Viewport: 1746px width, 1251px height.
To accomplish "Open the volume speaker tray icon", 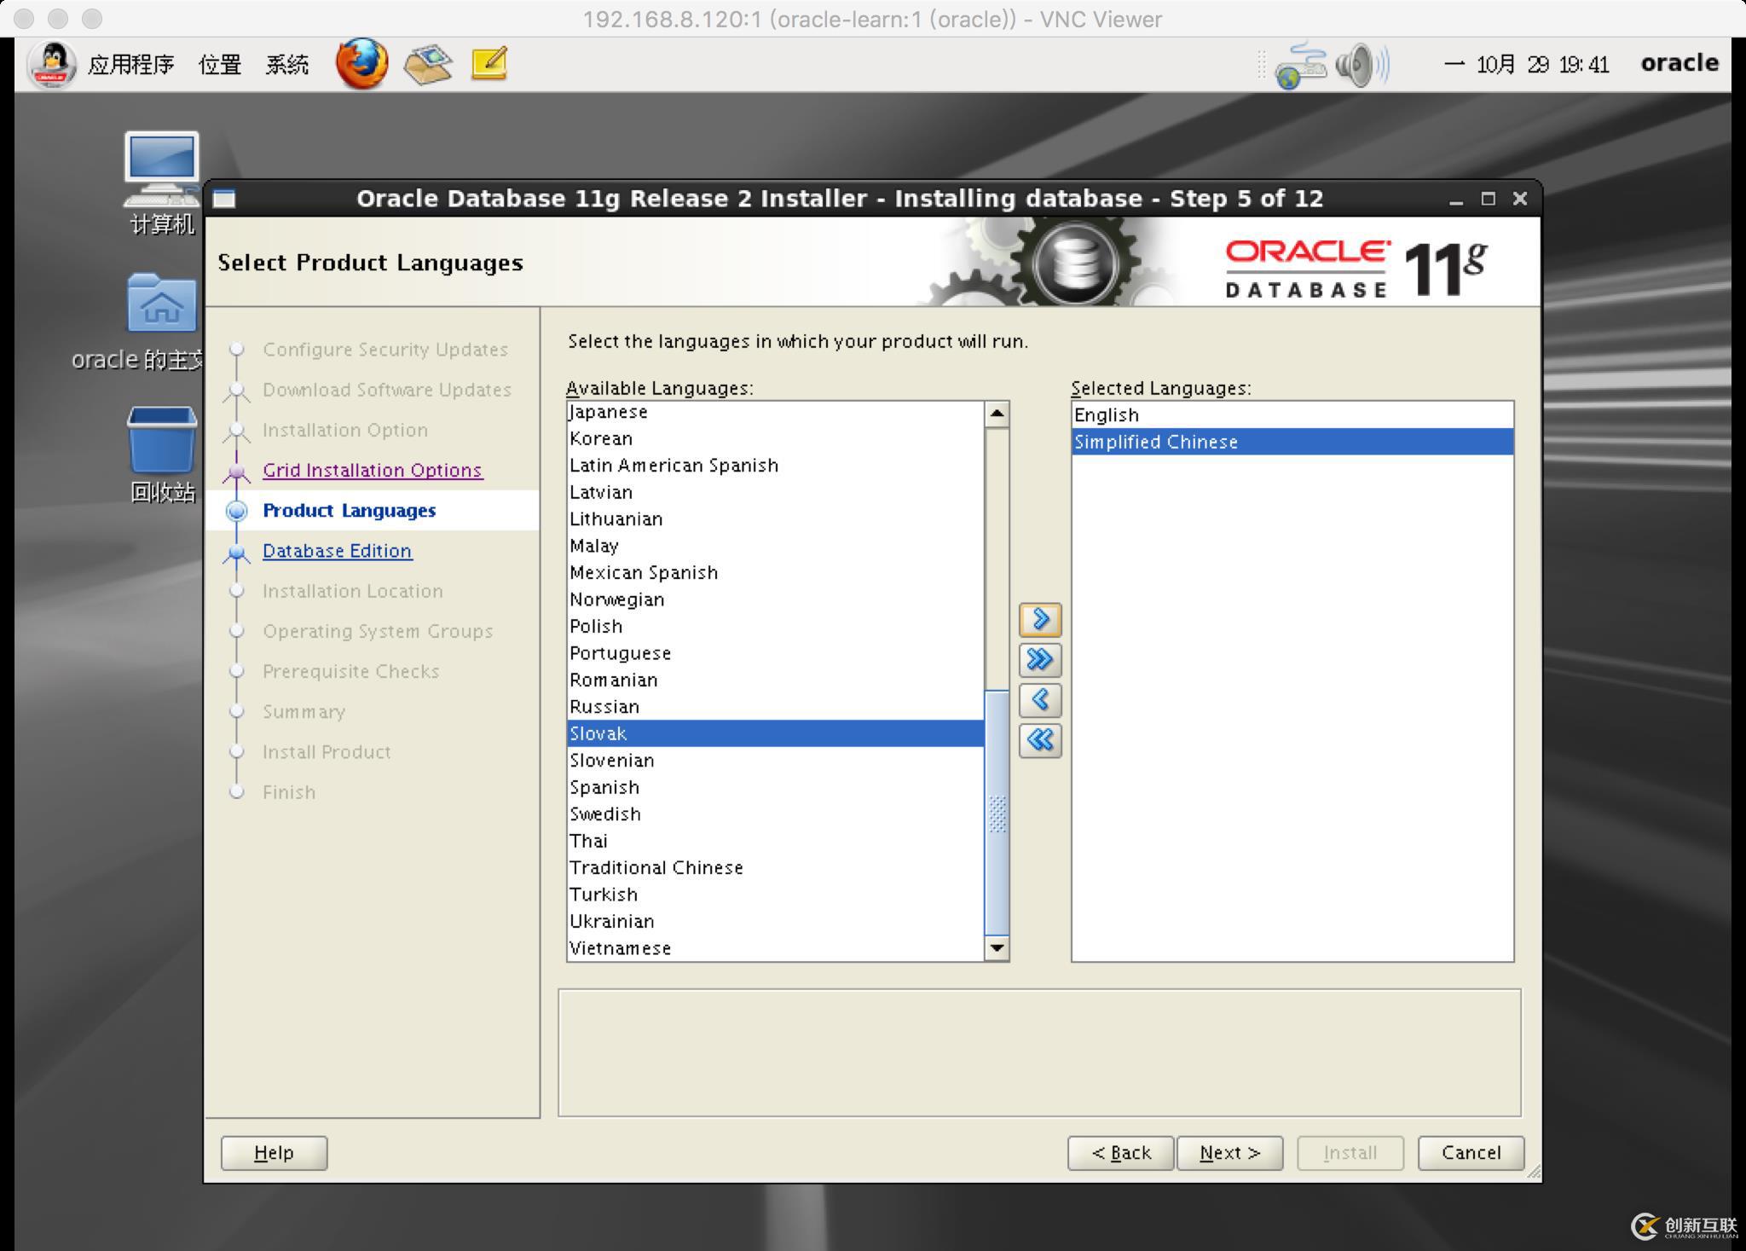I will (x=1361, y=65).
